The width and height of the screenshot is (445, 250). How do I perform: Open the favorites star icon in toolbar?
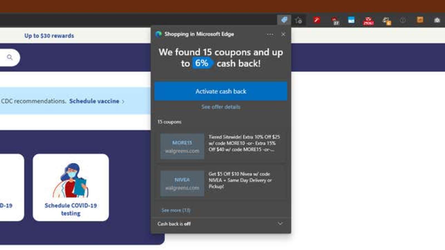(x=298, y=20)
